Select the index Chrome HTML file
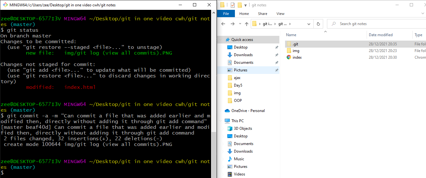The height and width of the screenshot is (178, 426). tap(297, 57)
